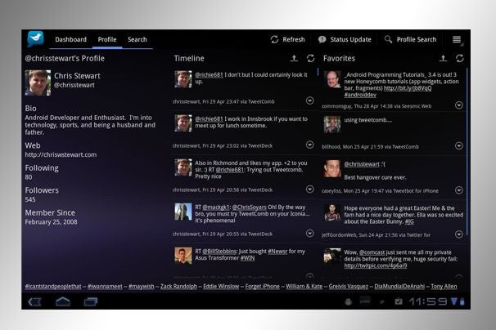Select the 'Followers' heading text
The width and height of the screenshot is (496, 330).
pyautogui.click(x=42, y=190)
